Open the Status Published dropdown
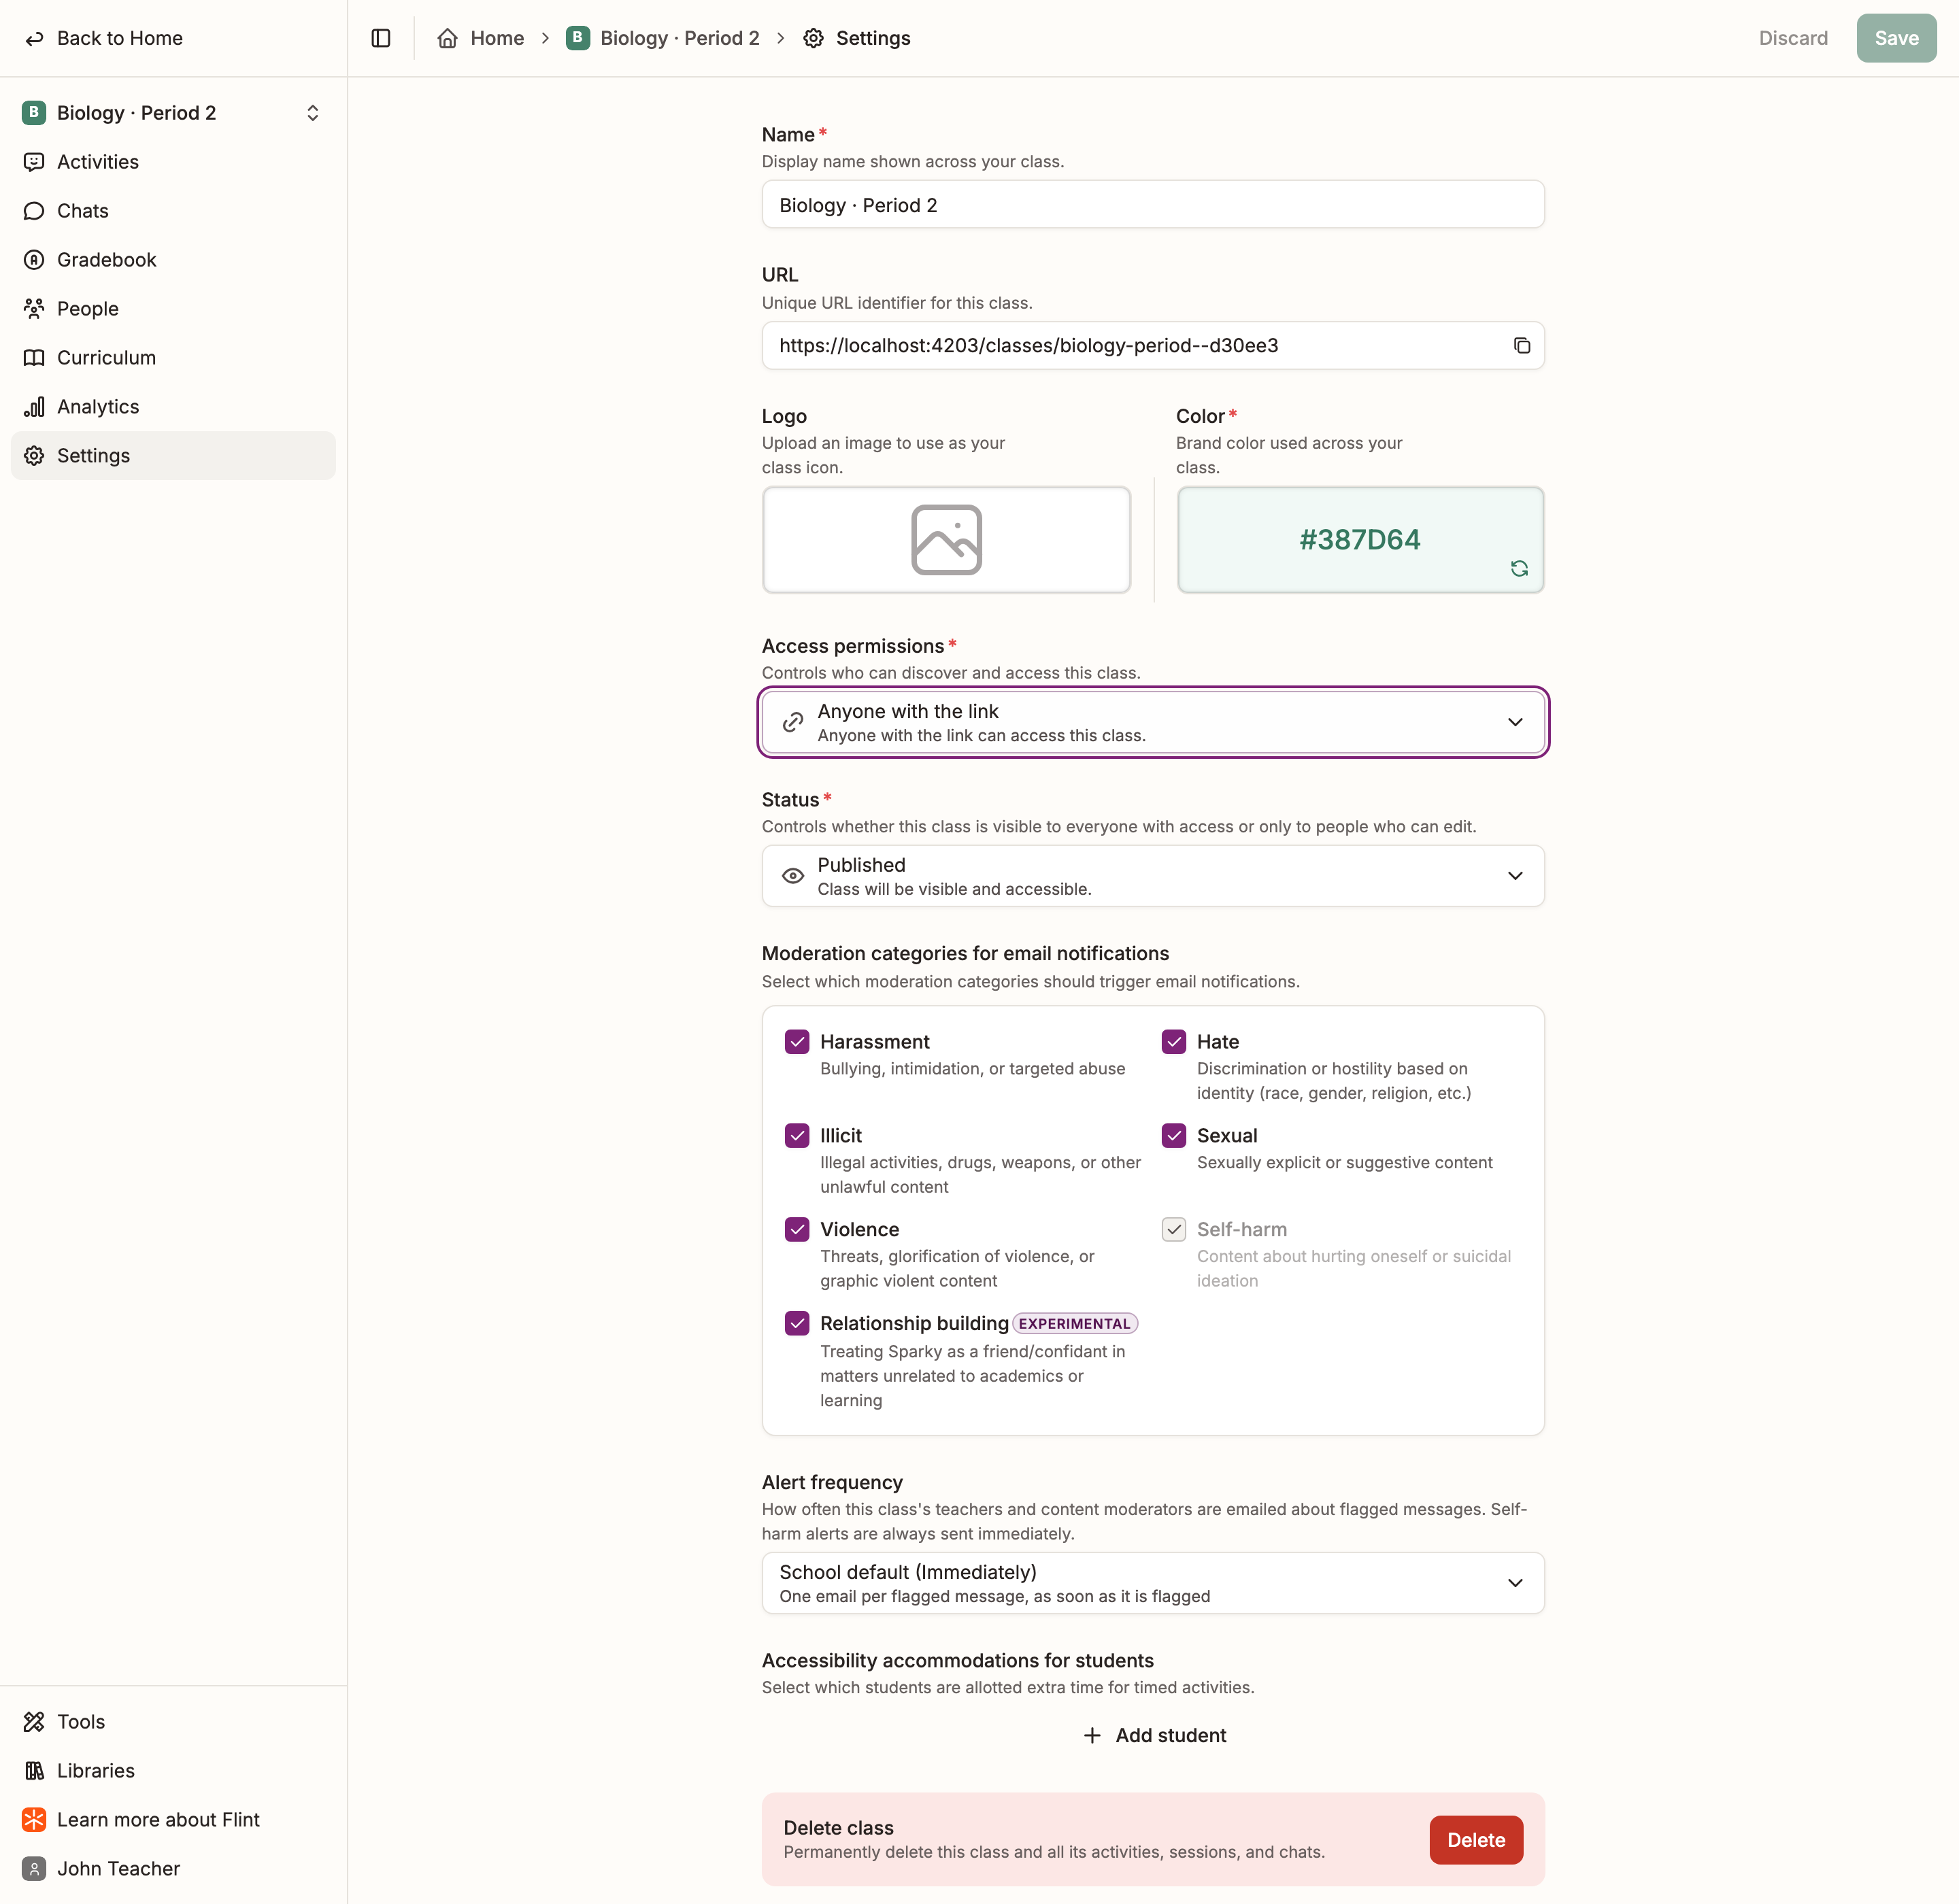 (x=1152, y=876)
